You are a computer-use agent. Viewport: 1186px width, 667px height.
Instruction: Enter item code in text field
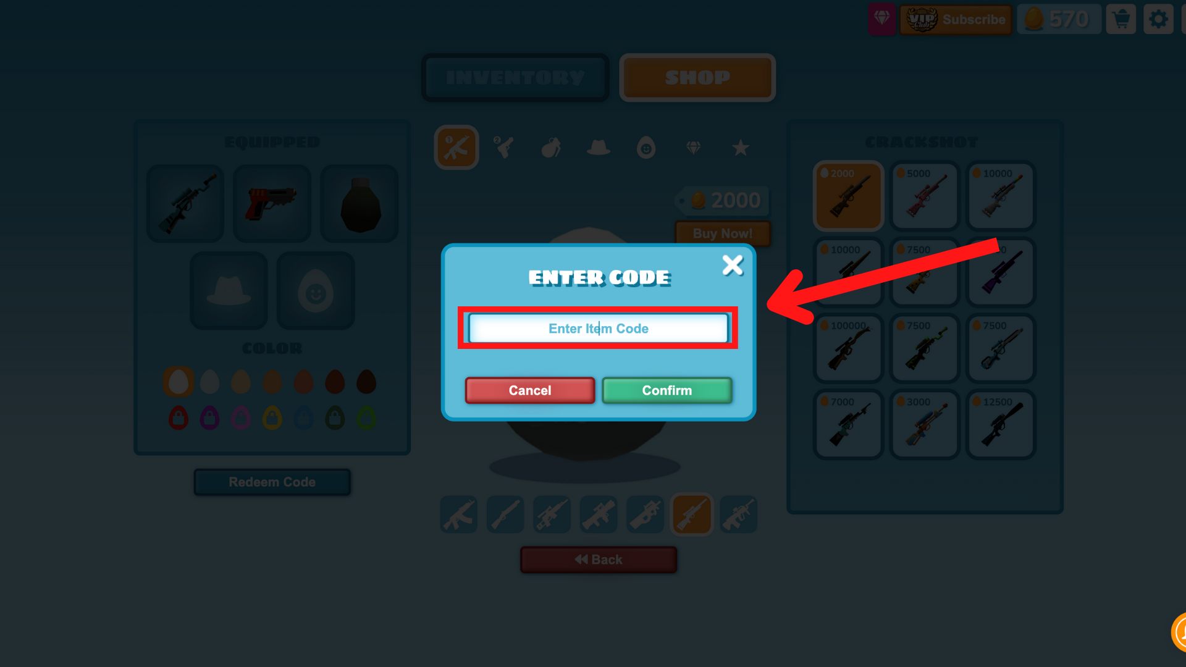[x=598, y=328]
